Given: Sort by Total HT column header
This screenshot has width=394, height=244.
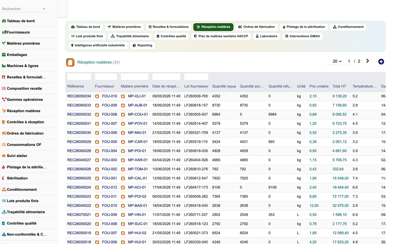Looking at the screenshot, I should point(339,86).
